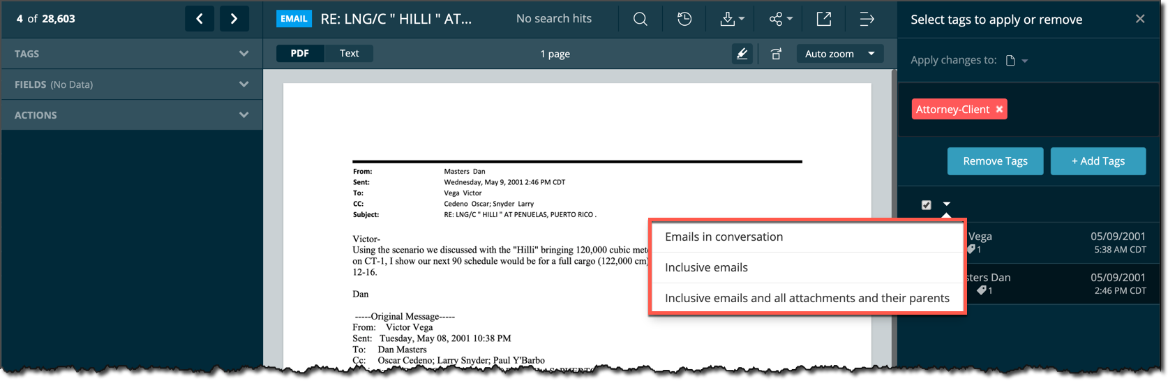
Task: Go to next document arrow
Action: point(234,19)
